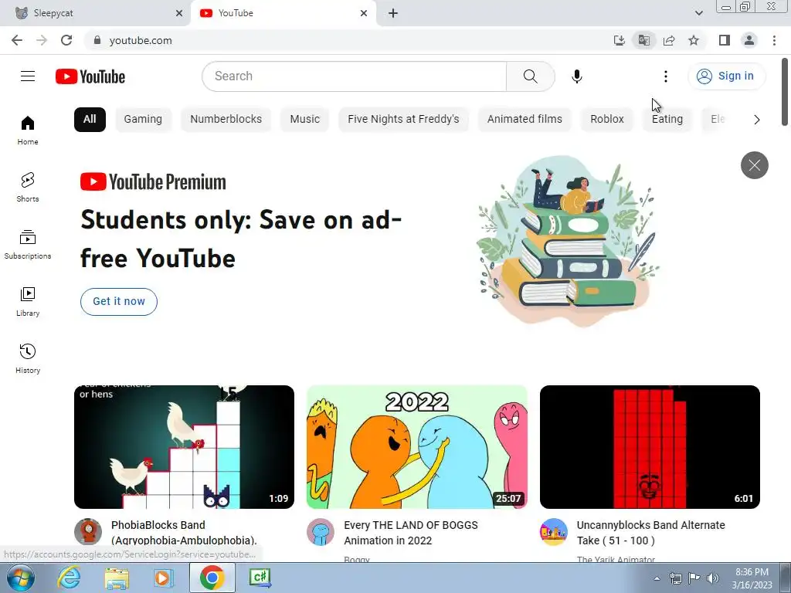Click Get it now button
The image size is (791, 593).
[119, 302]
